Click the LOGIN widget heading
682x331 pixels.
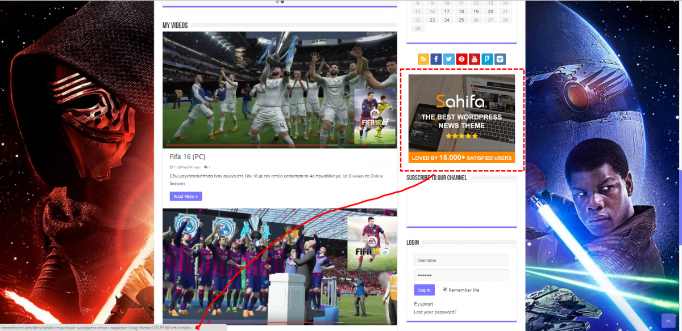pyautogui.click(x=413, y=243)
